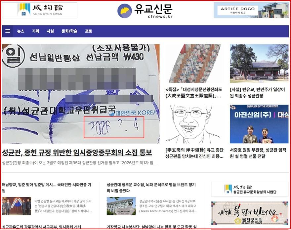Read excerpt starting 성균관대학교(총장 유지범)는
The width and height of the screenshot is (291, 230).
(x=168, y=206)
